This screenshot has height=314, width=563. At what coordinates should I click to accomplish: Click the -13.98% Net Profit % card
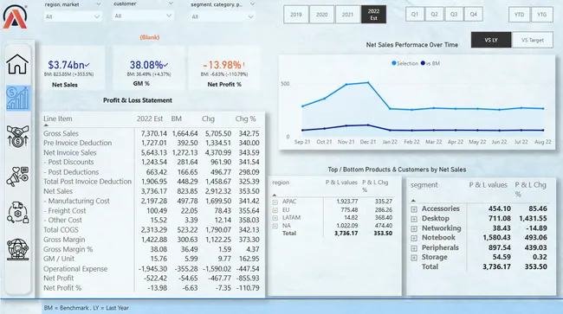pyautogui.click(x=224, y=67)
